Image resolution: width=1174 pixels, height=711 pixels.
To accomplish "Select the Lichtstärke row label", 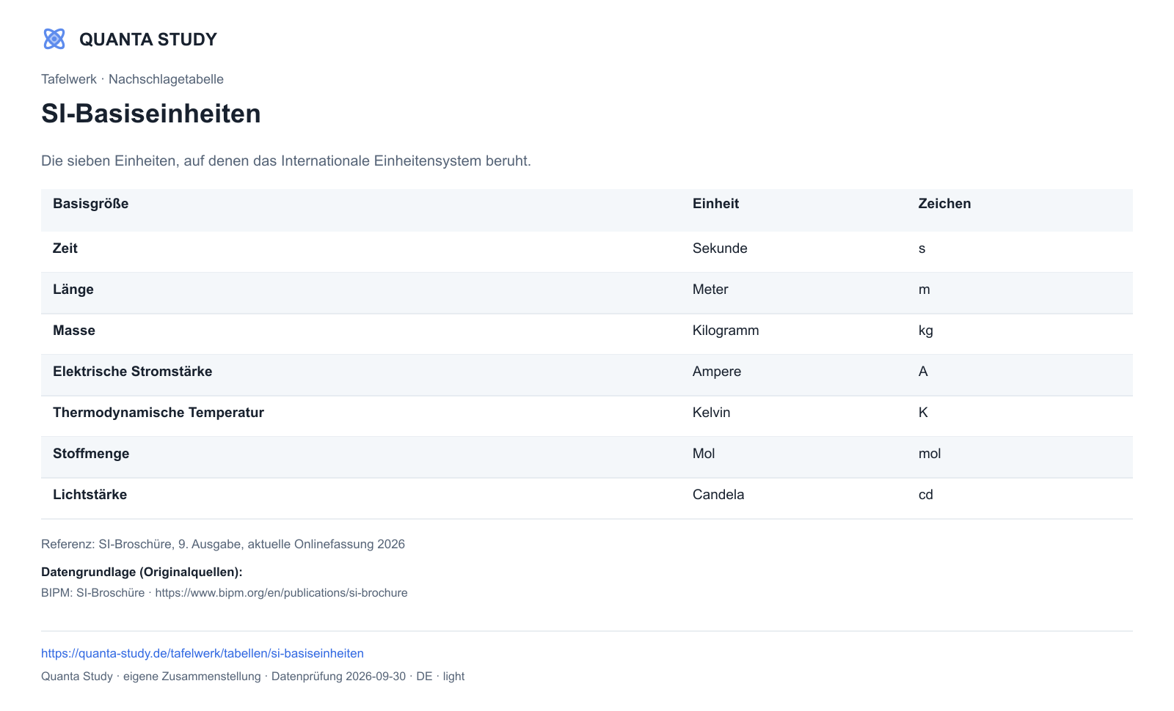I will click(x=90, y=495).
